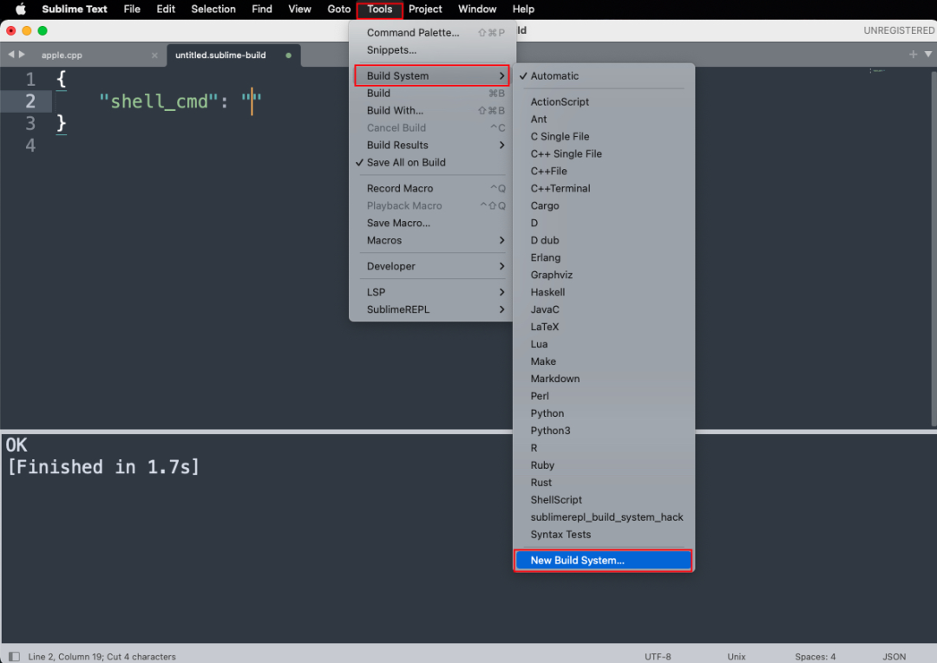
Task: Click the vertical scrollbar of the editor
Action: click(934, 247)
